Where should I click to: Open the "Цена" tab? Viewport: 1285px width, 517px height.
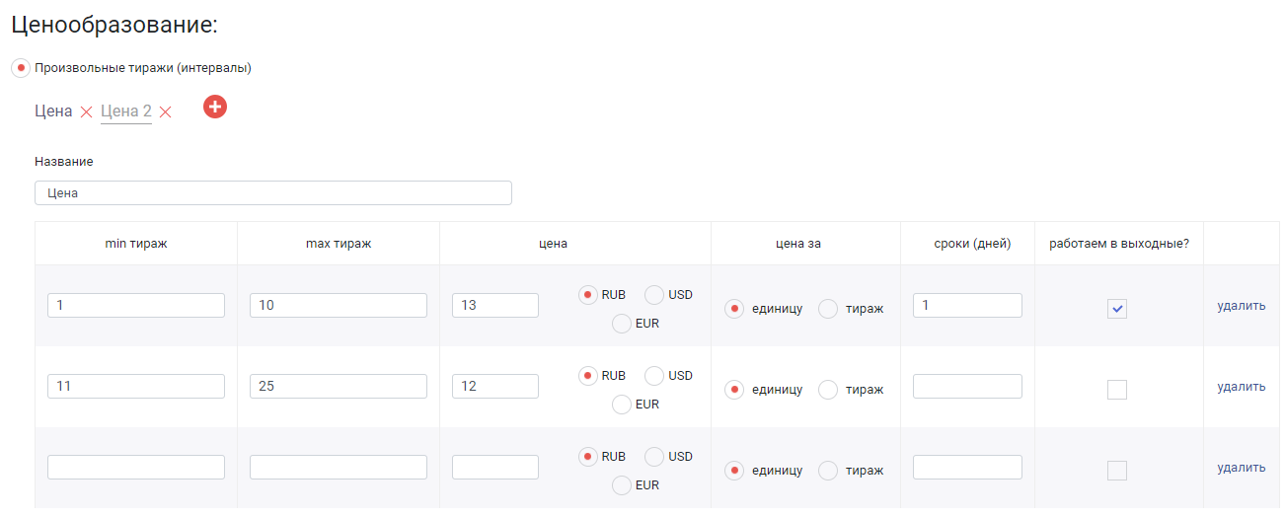coord(53,111)
